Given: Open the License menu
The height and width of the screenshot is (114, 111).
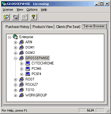Looking at the screenshot, I should point(8,10).
